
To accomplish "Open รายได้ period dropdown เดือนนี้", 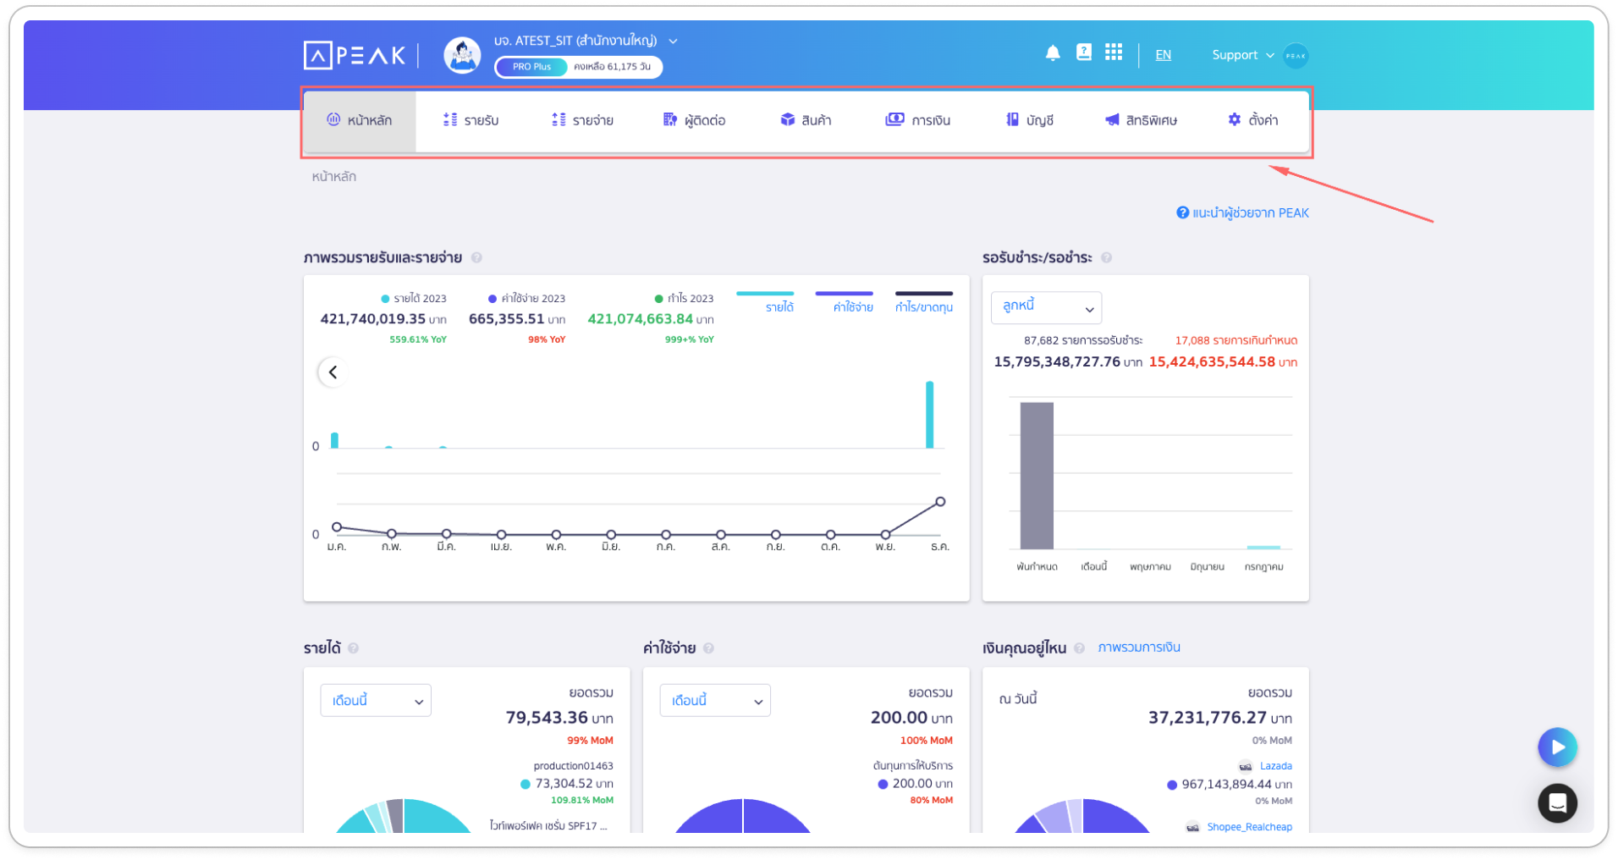I will click(376, 700).
